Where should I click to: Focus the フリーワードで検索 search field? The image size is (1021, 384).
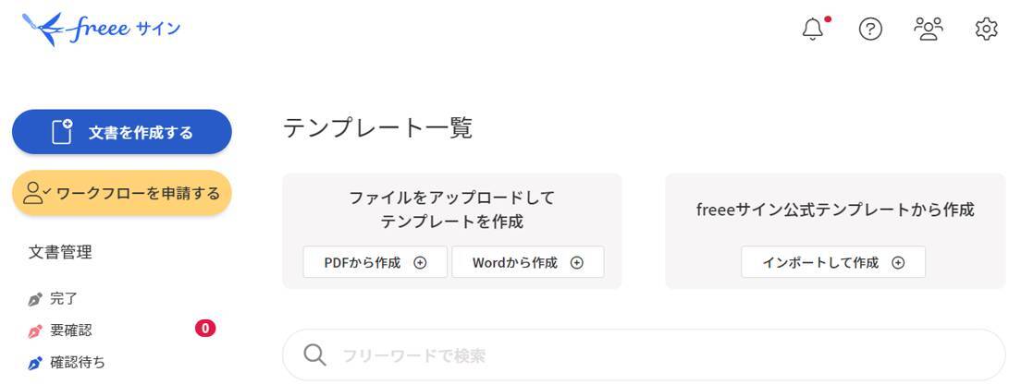tap(647, 355)
